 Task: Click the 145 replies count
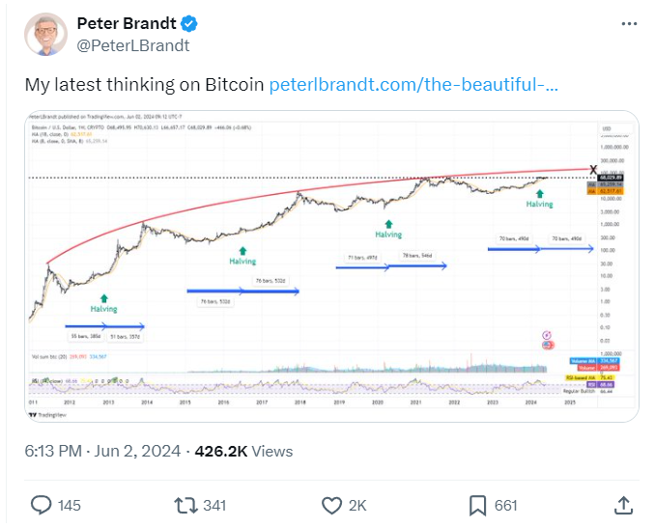[x=69, y=506]
